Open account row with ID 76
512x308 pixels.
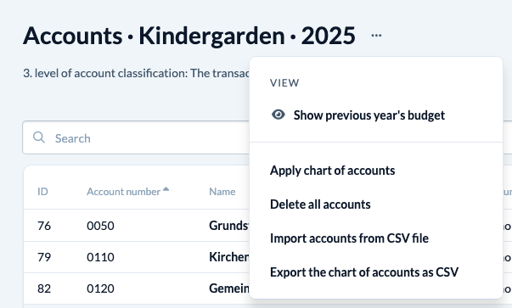pyautogui.click(x=137, y=226)
